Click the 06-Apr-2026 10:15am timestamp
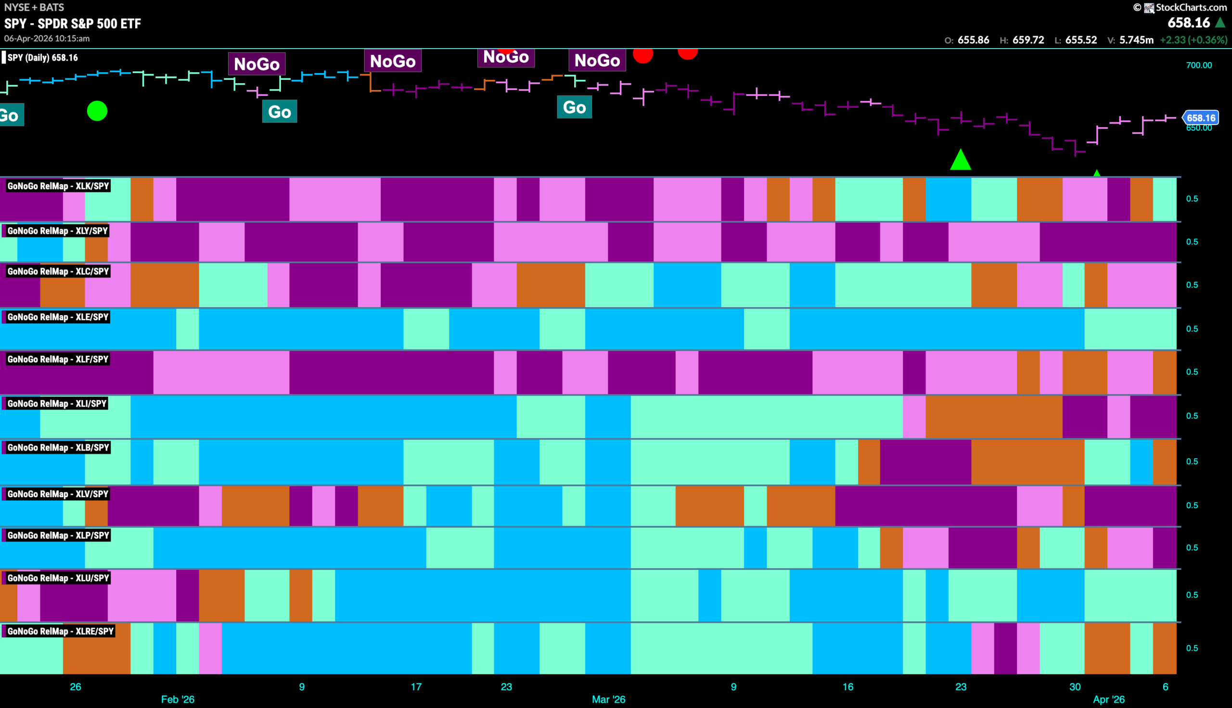Viewport: 1232px width, 708px height. pyautogui.click(x=47, y=39)
